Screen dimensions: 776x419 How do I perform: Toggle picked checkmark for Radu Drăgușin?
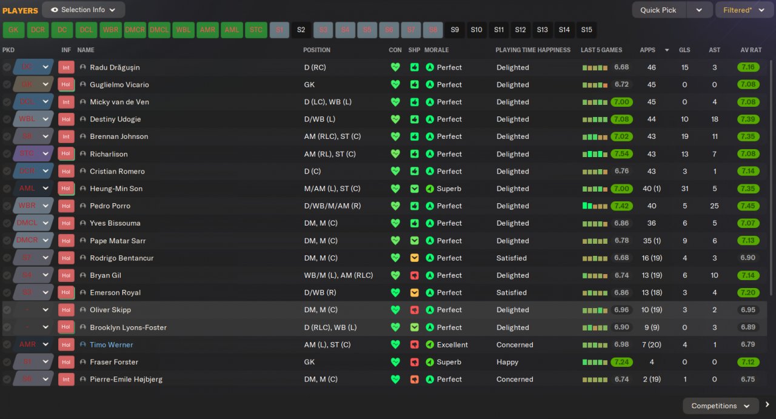click(x=7, y=67)
